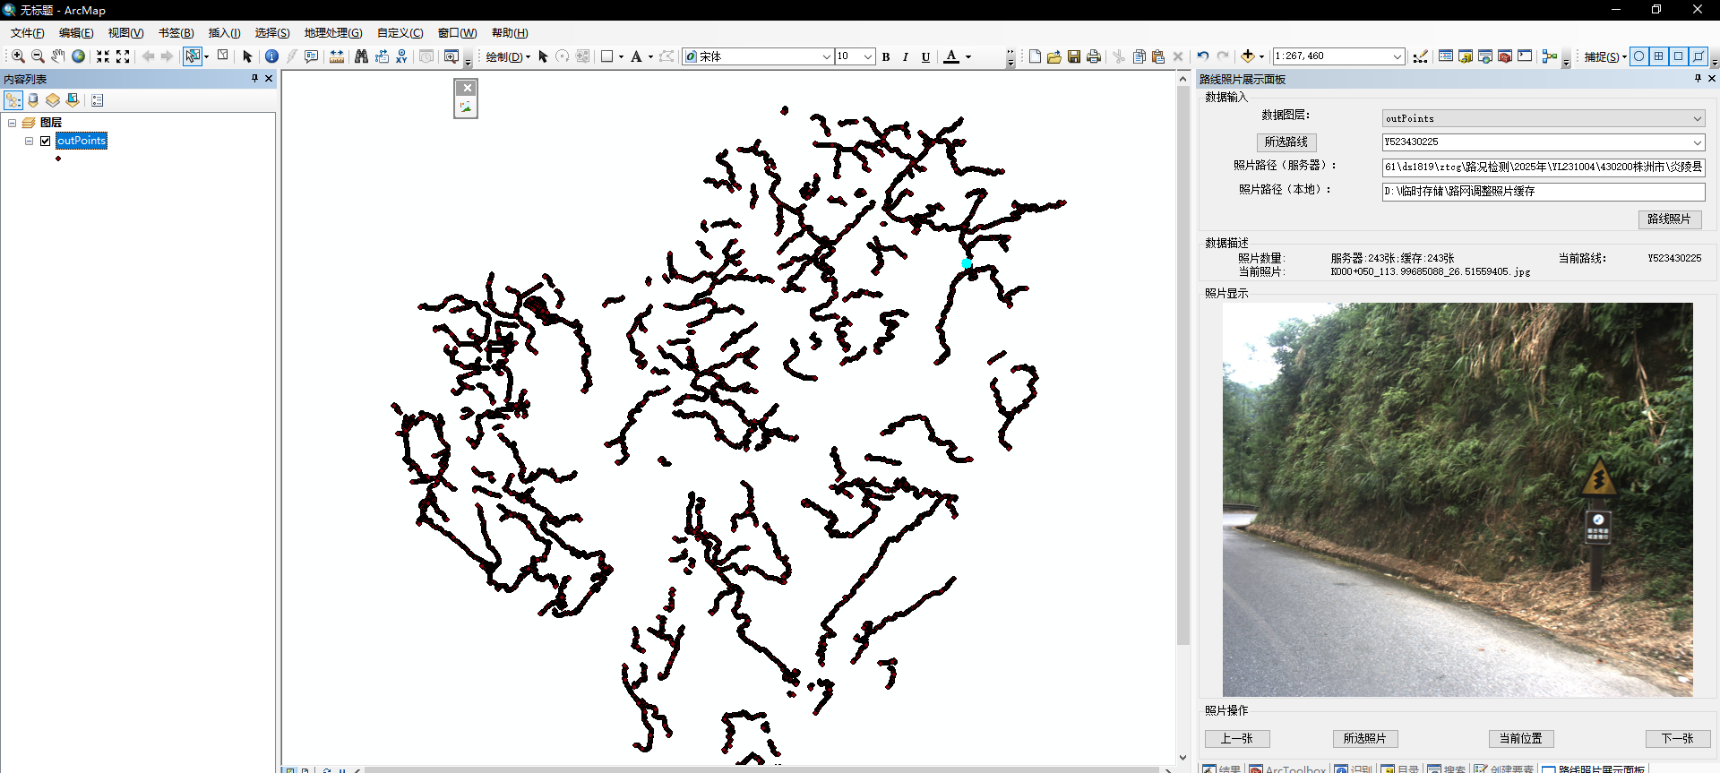
Task: Click the Open document folder icon
Action: tap(1054, 56)
